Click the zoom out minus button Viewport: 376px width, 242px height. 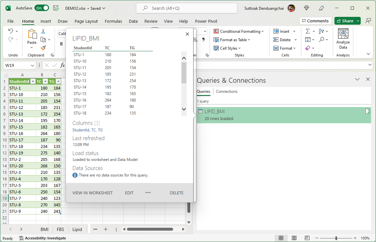pos(317,238)
